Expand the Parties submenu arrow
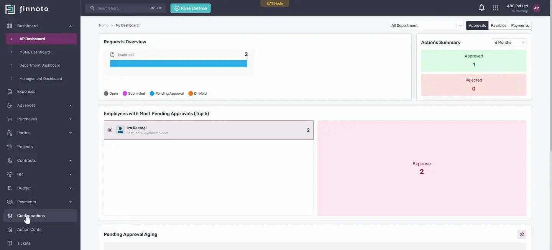The width and height of the screenshot is (552, 250). 71,133
